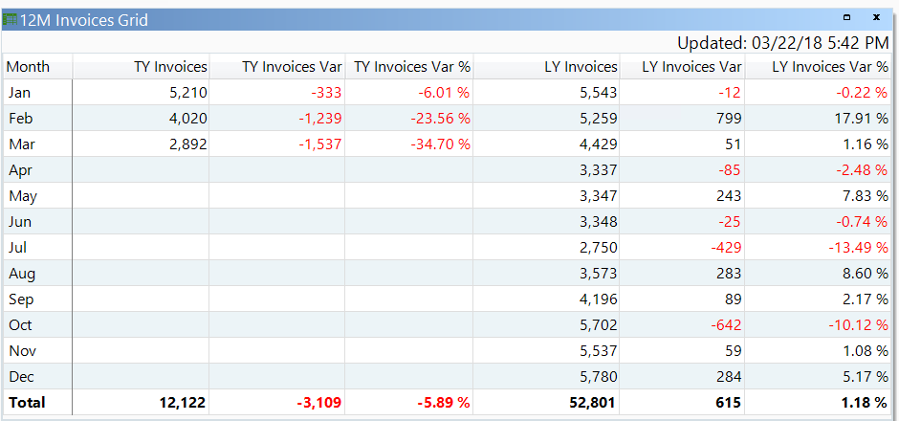899x421 pixels.
Task: Click the TY Invoices column header
Action: (170, 67)
